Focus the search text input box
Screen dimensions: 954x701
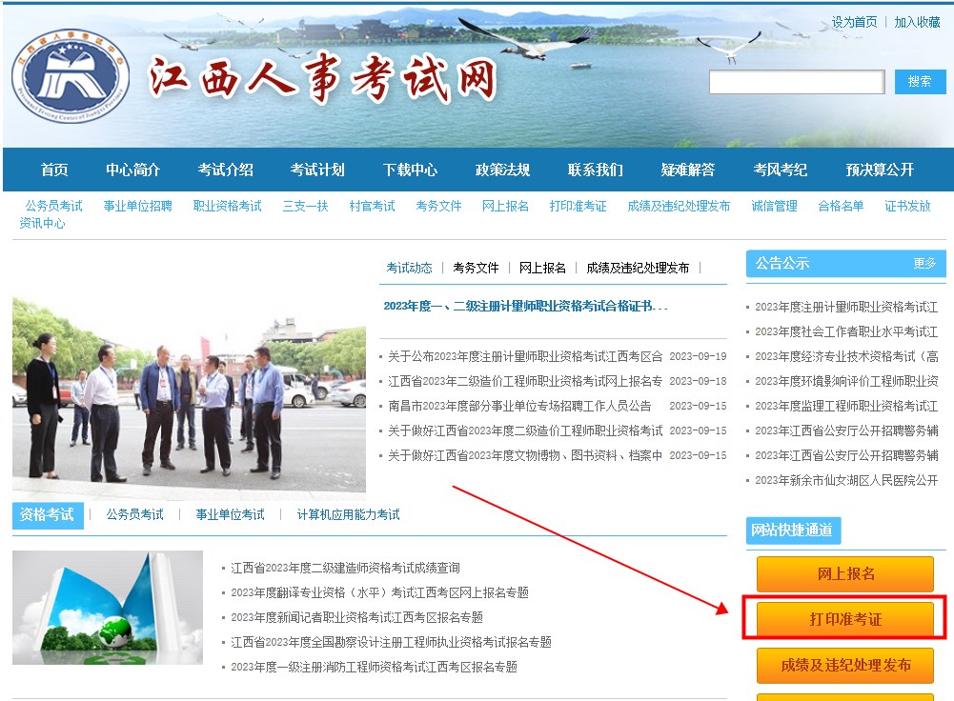(x=796, y=83)
